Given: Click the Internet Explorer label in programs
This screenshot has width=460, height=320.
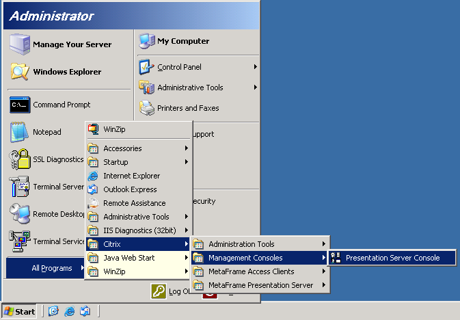Looking at the screenshot, I should [x=132, y=176].
